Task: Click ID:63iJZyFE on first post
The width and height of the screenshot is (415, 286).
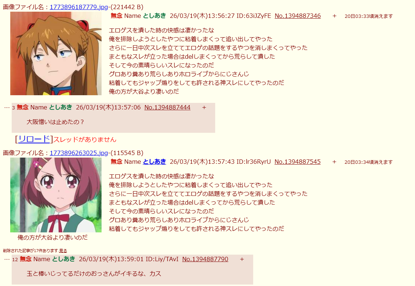Action: coord(254,16)
